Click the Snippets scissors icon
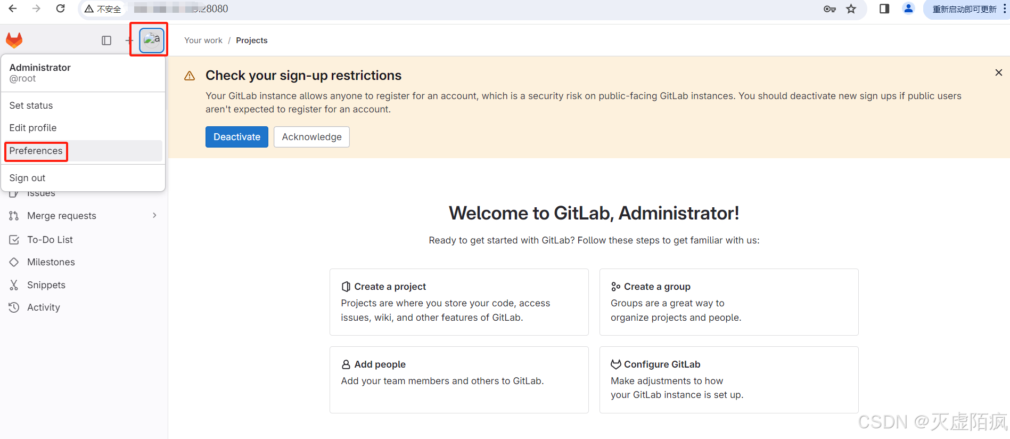This screenshot has width=1010, height=439. (x=14, y=285)
